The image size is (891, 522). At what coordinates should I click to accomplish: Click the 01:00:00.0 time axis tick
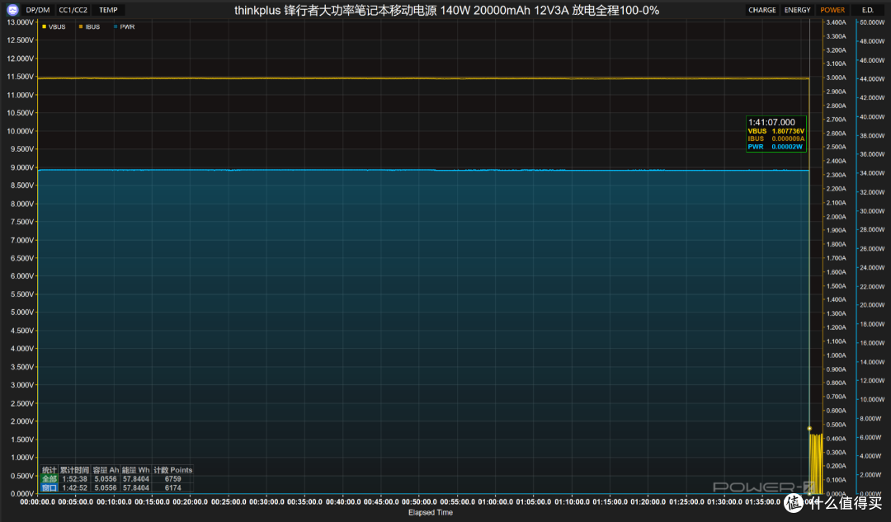[495, 501]
